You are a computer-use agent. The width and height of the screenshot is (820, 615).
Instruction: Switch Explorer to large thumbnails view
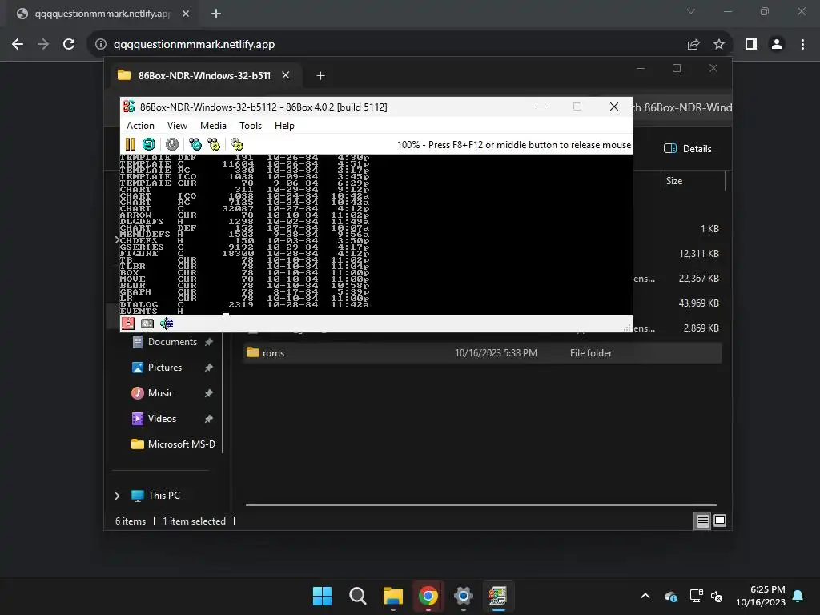click(720, 521)
